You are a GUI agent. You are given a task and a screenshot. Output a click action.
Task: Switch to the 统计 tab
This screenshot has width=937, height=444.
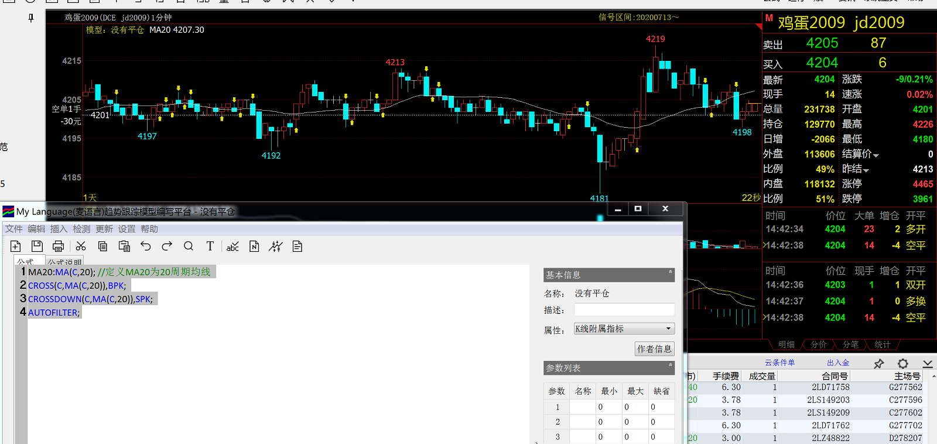point(882,345)
